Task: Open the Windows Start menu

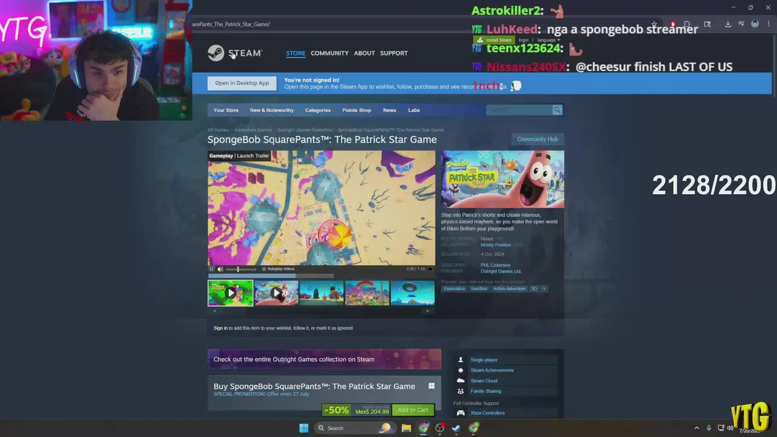Action: click(304, 429)
